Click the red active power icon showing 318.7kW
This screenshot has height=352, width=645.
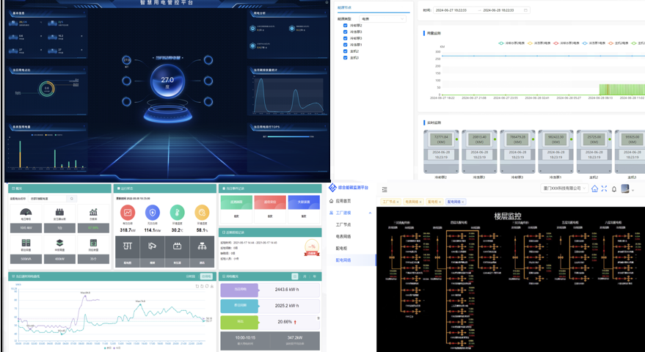(128, 213)
